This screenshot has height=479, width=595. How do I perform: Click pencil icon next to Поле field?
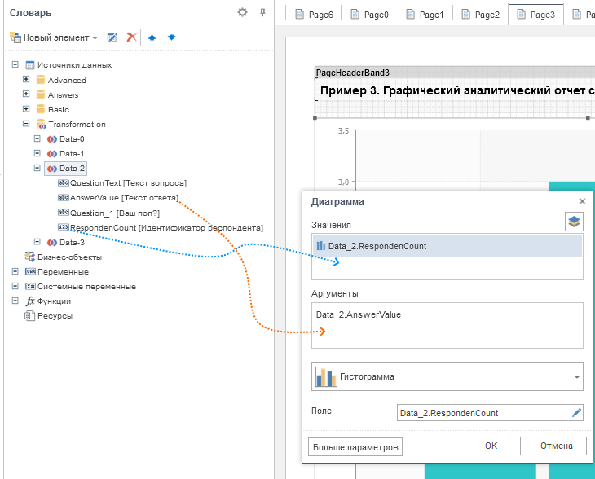577,413
